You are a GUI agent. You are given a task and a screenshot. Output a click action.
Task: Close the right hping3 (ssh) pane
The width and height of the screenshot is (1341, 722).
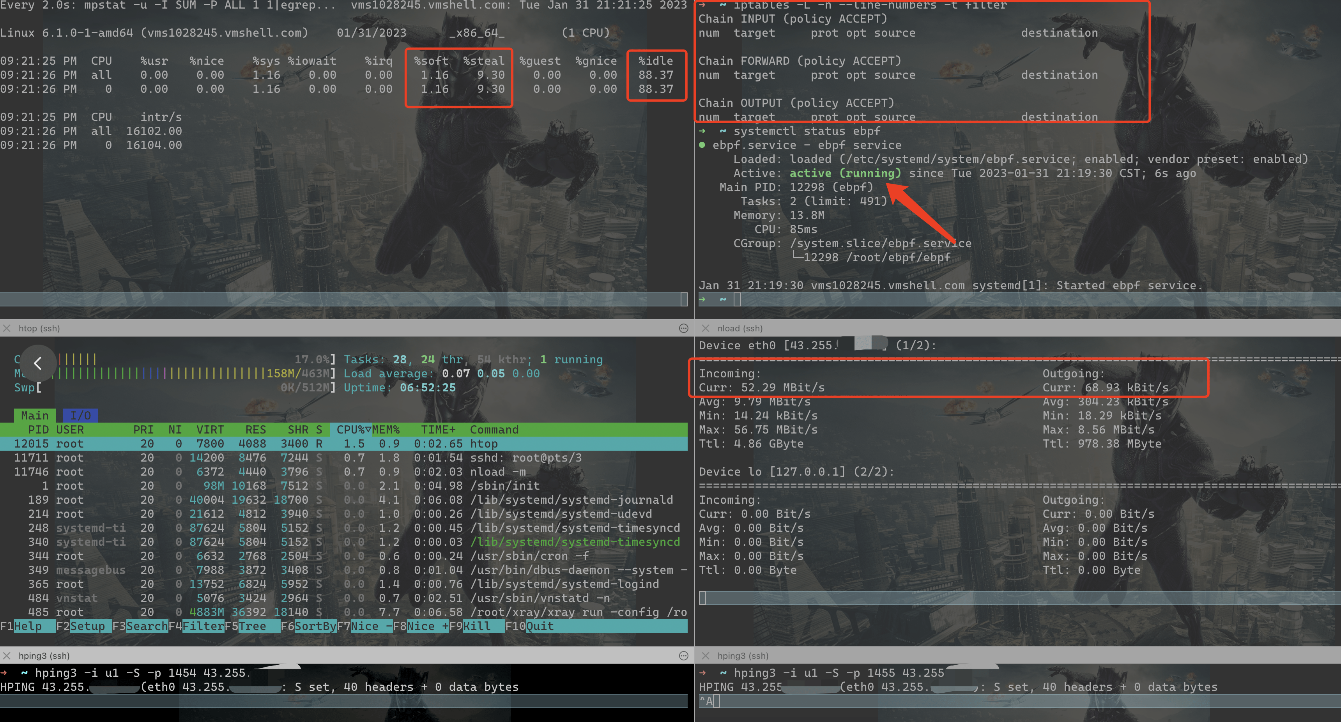[705, 655]
